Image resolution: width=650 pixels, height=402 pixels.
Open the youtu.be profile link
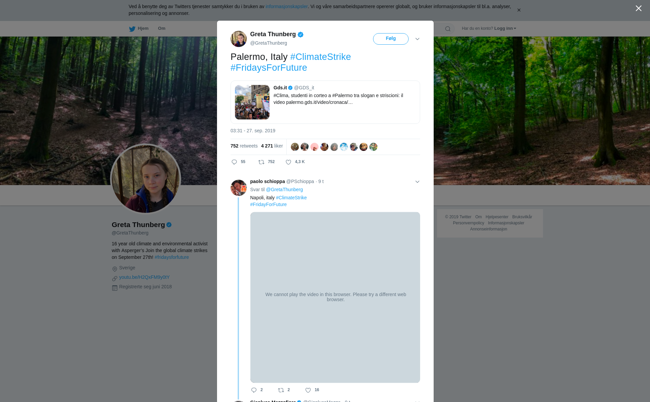(144, 277)
